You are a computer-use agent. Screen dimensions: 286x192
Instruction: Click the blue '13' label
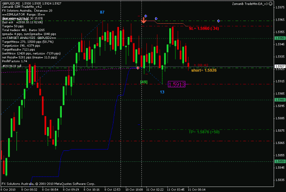162,92
